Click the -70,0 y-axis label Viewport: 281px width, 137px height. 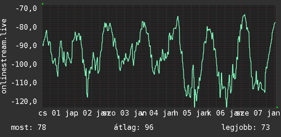[26, 8]
